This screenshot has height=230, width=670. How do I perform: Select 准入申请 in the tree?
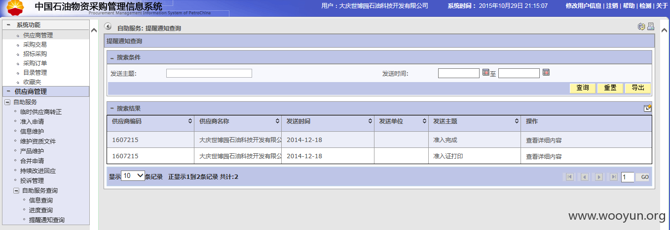pos(32,122)
